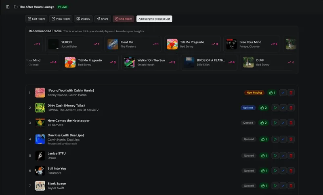Upvote I Found You with thumbs up
This screenshot has width=323, height=195.
(x=272, y=93)
